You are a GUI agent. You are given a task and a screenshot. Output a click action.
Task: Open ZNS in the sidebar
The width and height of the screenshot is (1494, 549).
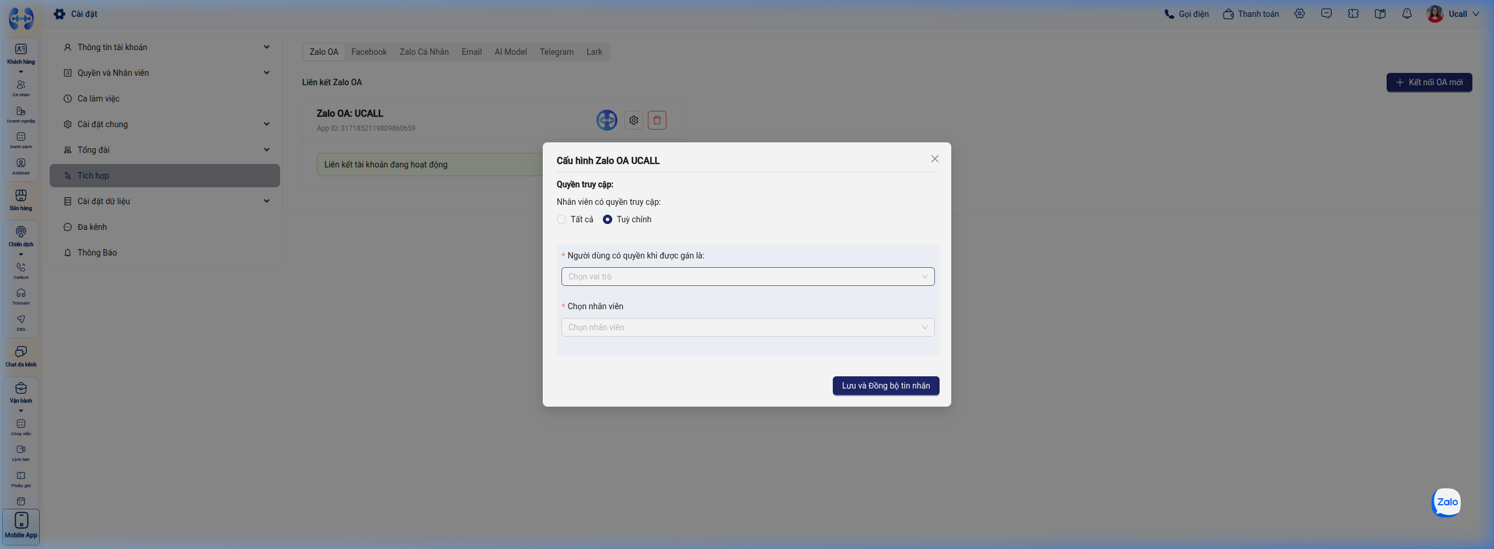pyautogui.click(x=21, y=323)
